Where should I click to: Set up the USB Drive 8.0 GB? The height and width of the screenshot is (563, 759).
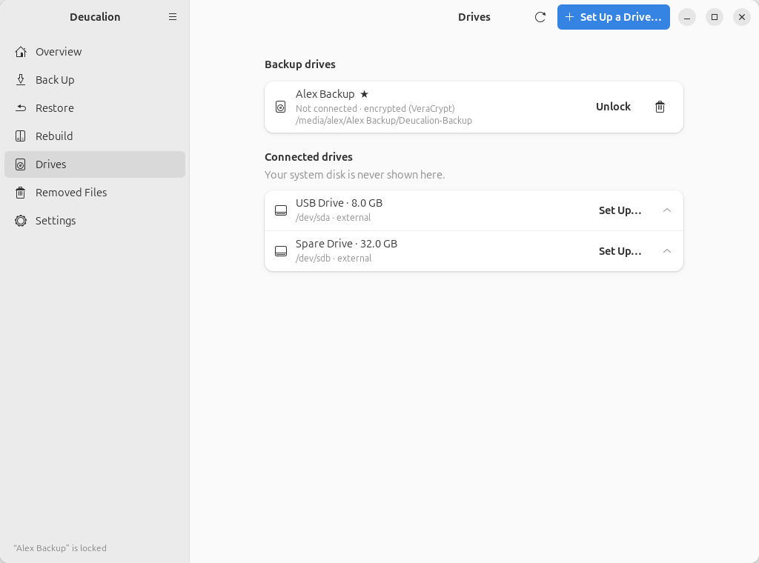620,210
